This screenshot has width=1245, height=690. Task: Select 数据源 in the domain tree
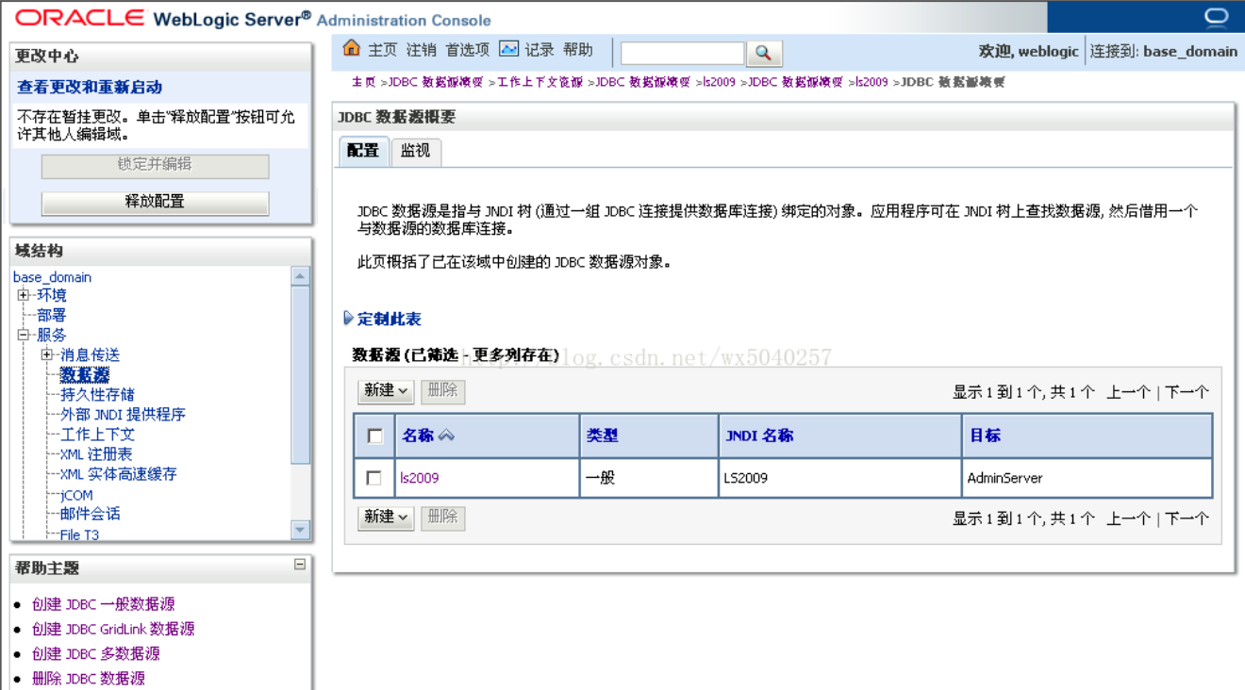tap(85, 375)
